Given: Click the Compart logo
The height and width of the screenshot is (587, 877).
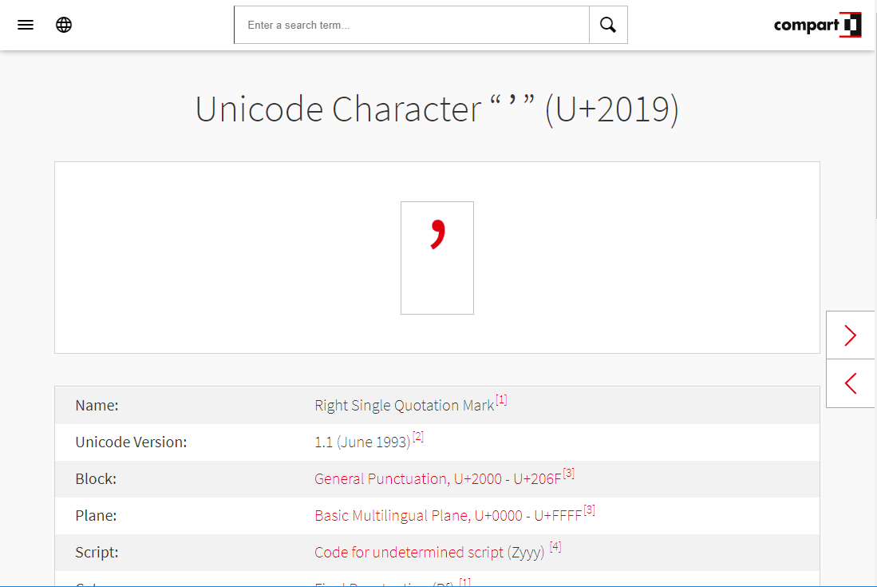Looking at the screenshot, I should click(x=816, y=25).
